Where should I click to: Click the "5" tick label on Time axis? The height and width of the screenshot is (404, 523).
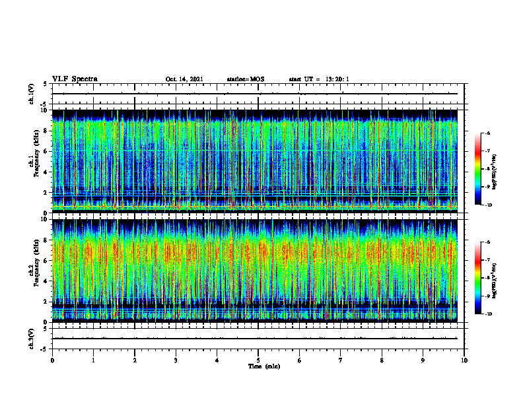click(258, 360)
